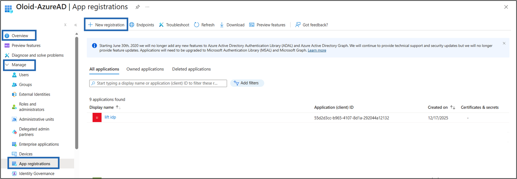Download the app registrations list
This screenshot has height=179, width=517.
232,25
